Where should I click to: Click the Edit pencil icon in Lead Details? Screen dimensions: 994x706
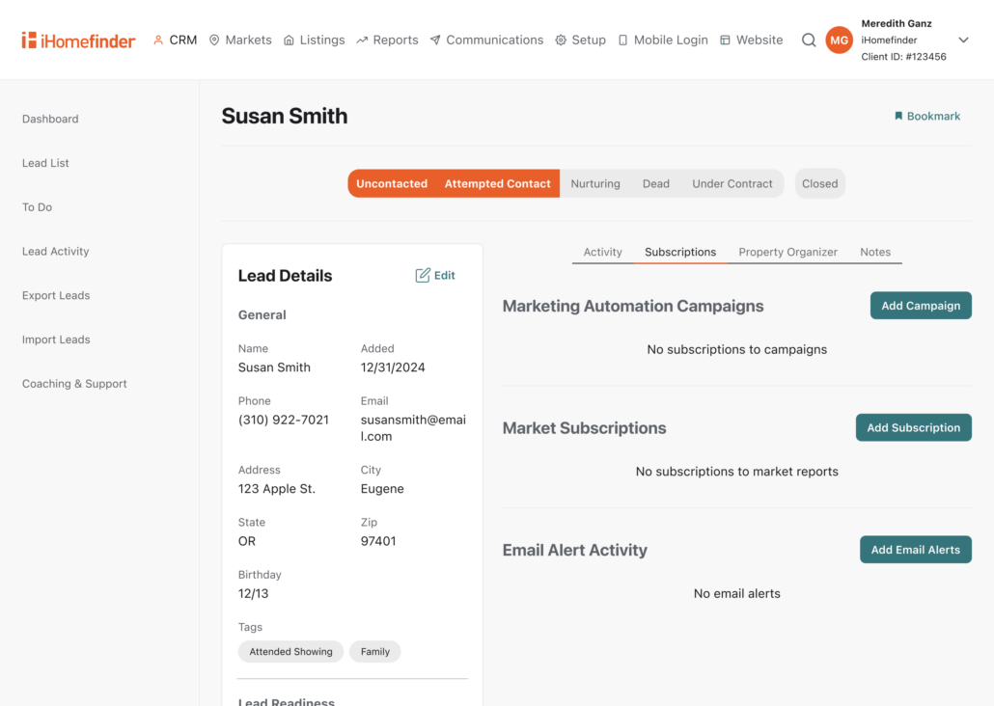pos(423,276)
